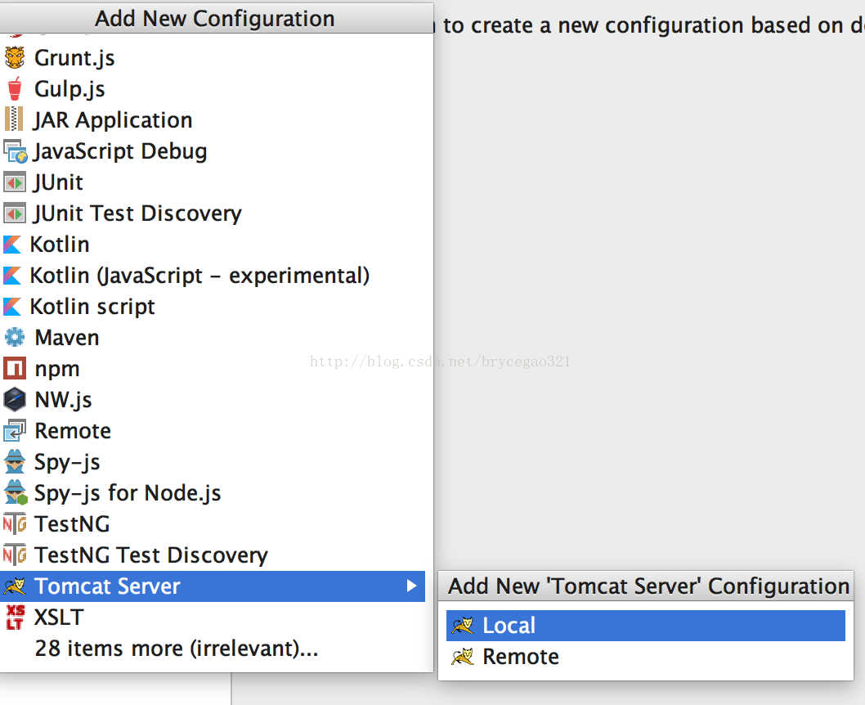Screen dimensions: 865x705
Task: Click the Kotlin script icon
Action: 12,306
